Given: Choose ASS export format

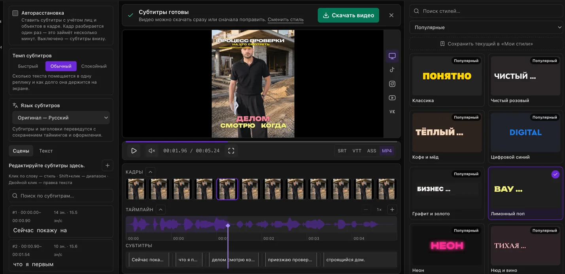Looking at the screenshot, I should click(372, 151).
